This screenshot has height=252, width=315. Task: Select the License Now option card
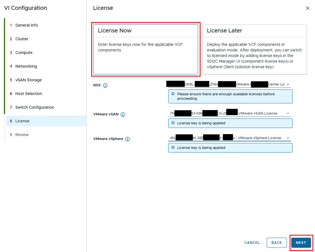[x=145, y=49]
